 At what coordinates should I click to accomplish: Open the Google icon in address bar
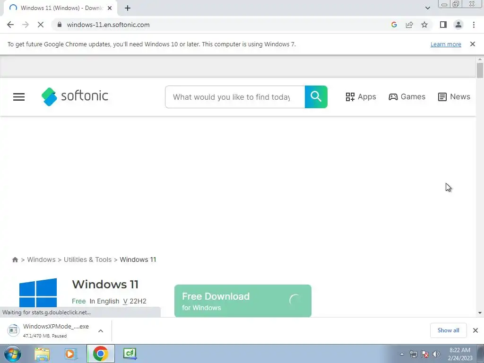(x=394, y=25)
